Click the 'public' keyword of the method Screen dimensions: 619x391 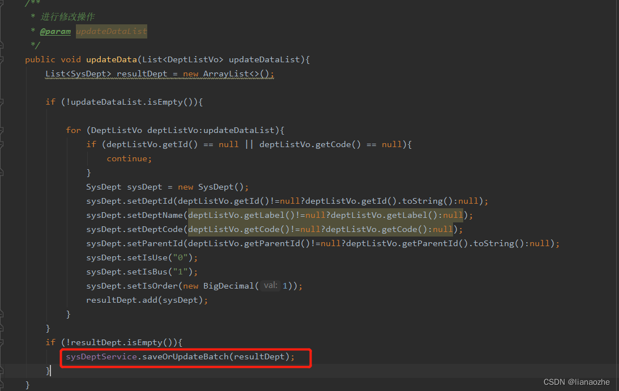tap(40, 59)
